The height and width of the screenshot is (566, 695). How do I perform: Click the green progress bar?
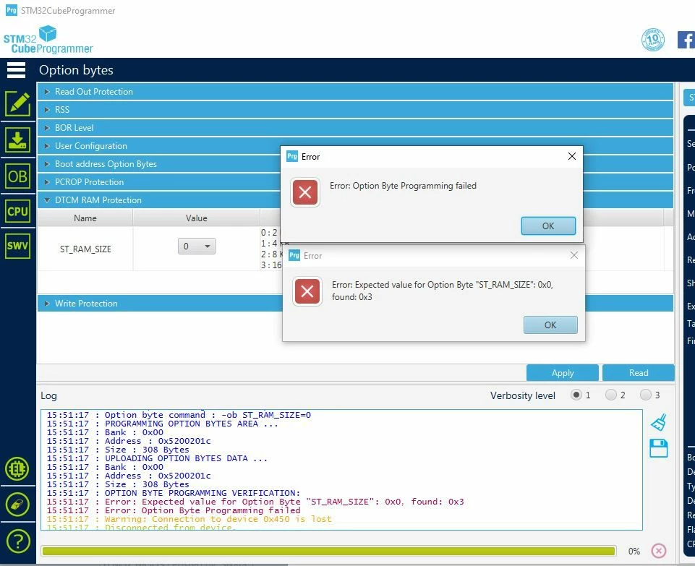(x=328, y=551)
